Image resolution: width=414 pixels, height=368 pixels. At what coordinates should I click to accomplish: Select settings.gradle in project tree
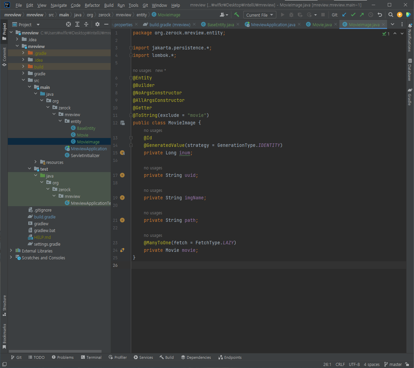[x=47, y=244]
